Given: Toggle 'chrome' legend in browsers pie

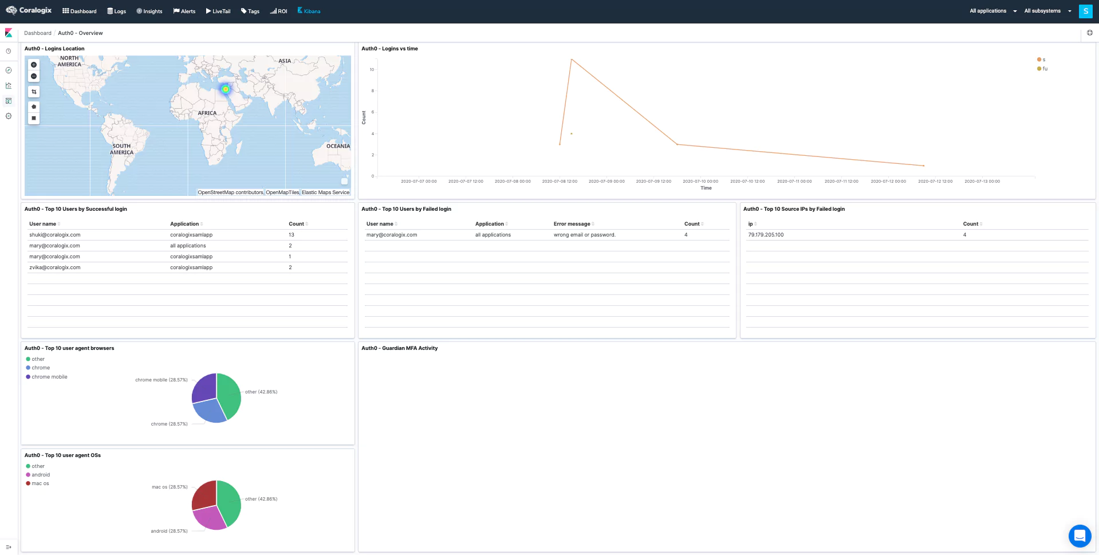Looking at the screenshot, I should coord(38,368).
